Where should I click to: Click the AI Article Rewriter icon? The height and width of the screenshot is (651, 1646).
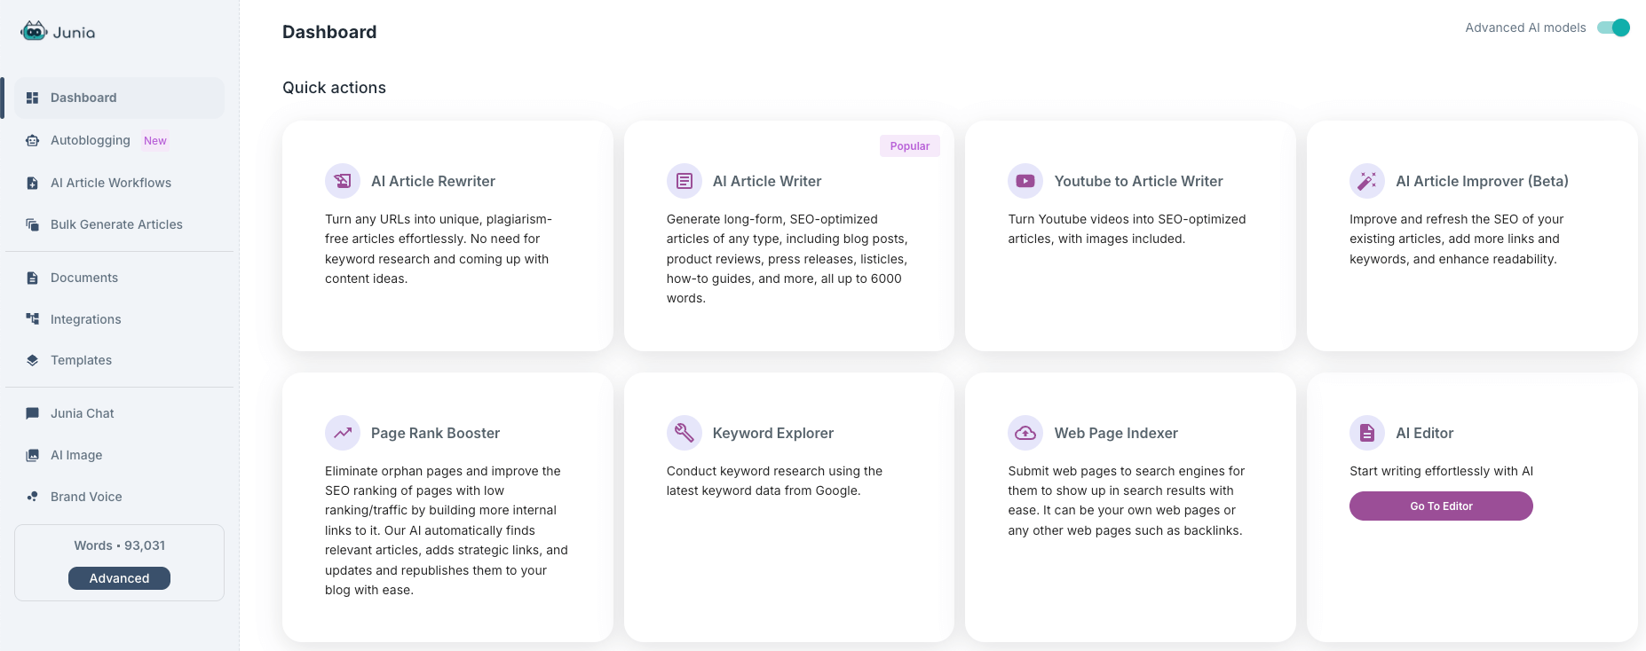343,181
